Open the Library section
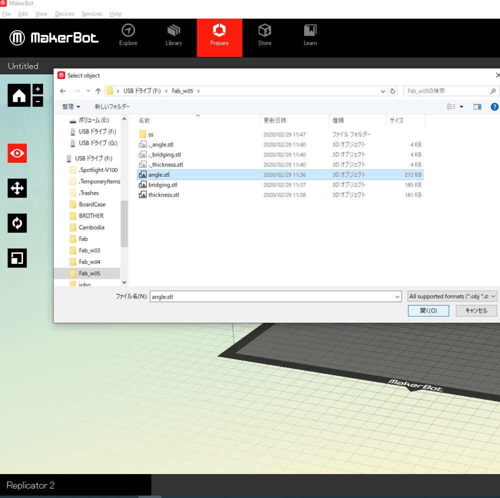500x498 pixels. 174,35
